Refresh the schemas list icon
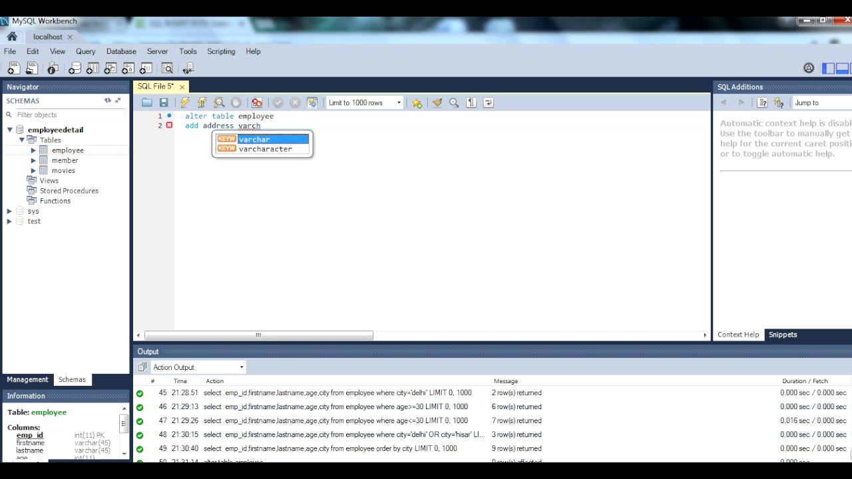Viewport: 852px width, 479px height. pyautogui.click(x=107, y=100)
